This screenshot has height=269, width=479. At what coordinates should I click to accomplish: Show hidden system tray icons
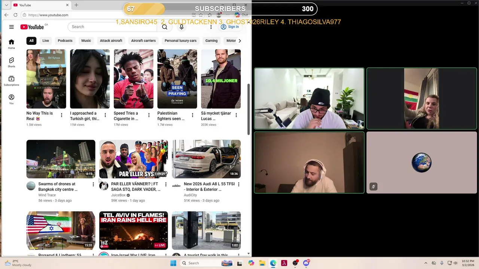click(426, 263)
